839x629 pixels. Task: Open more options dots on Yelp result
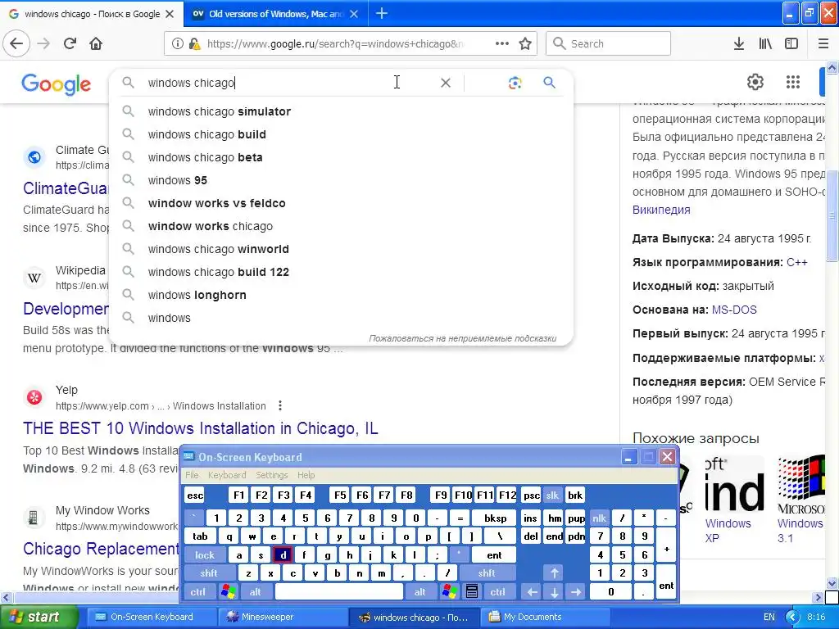pos(280,405)
